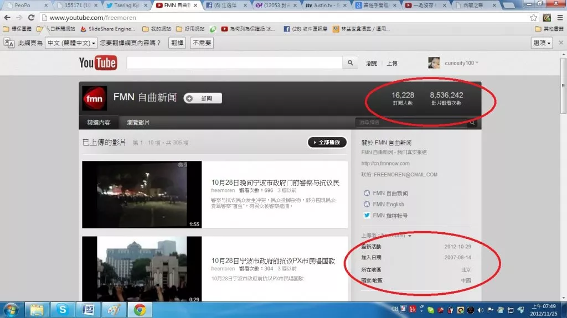
Task: Click the YouTube logo
Action: (x=98, y=63)
